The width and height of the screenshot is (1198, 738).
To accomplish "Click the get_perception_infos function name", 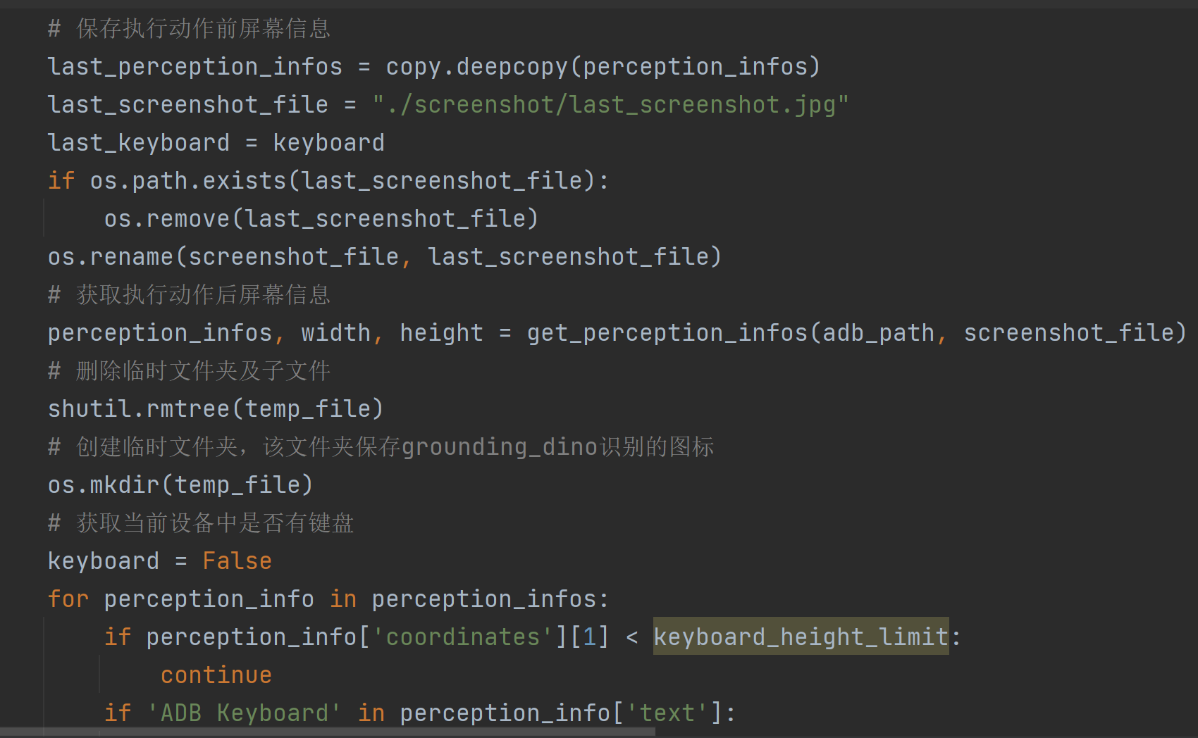I will click(667, 332).
